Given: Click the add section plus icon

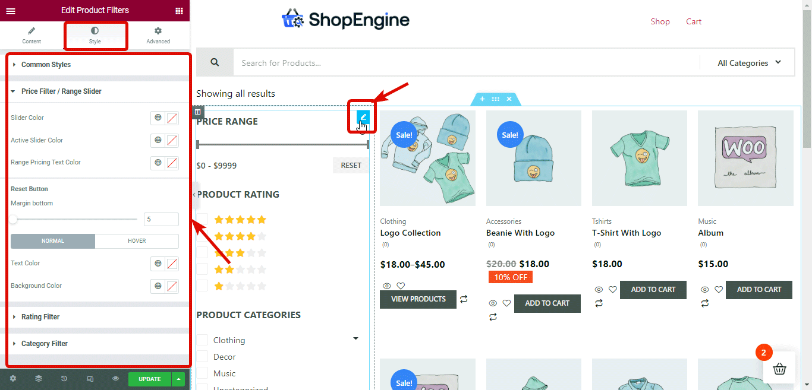Looking at the screenshot, I should point(482,99).
